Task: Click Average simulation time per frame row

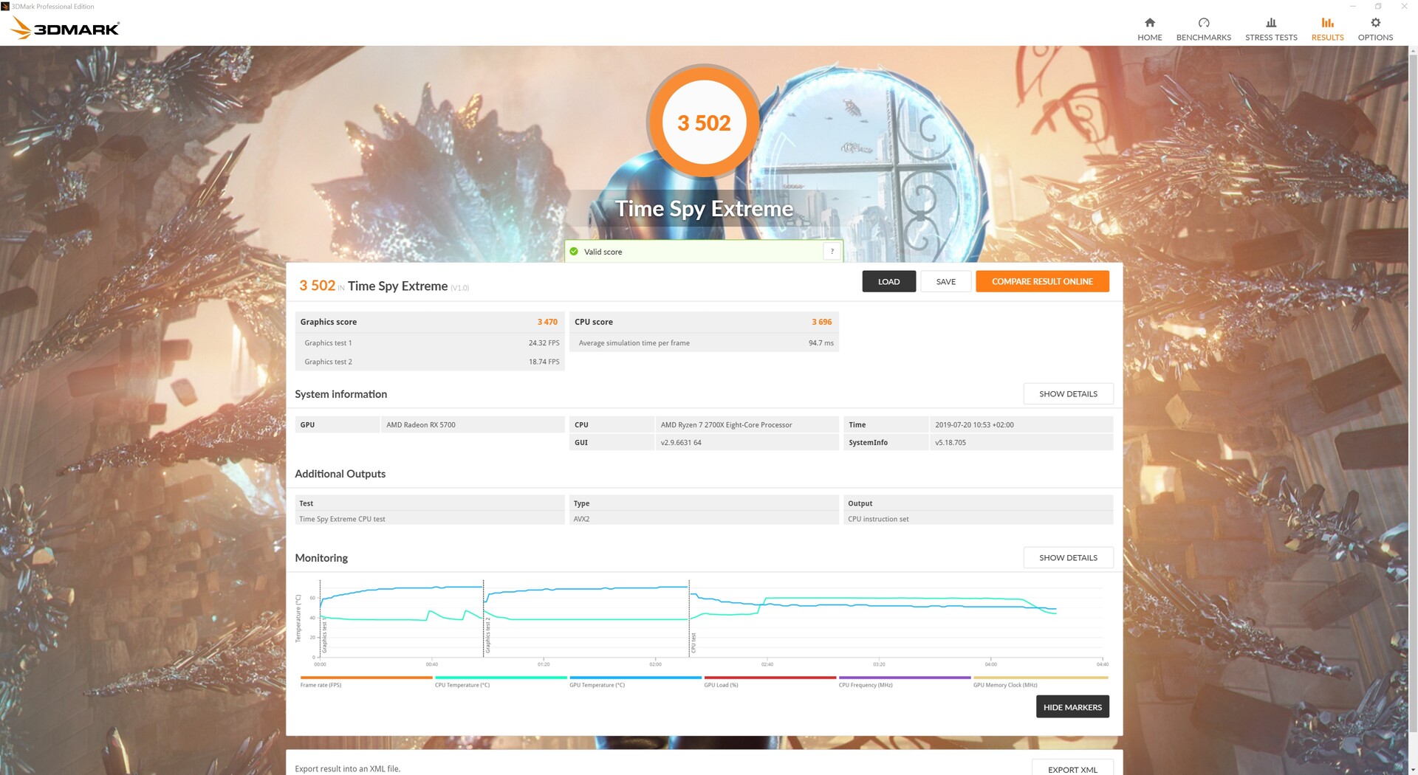Action: 704,342
